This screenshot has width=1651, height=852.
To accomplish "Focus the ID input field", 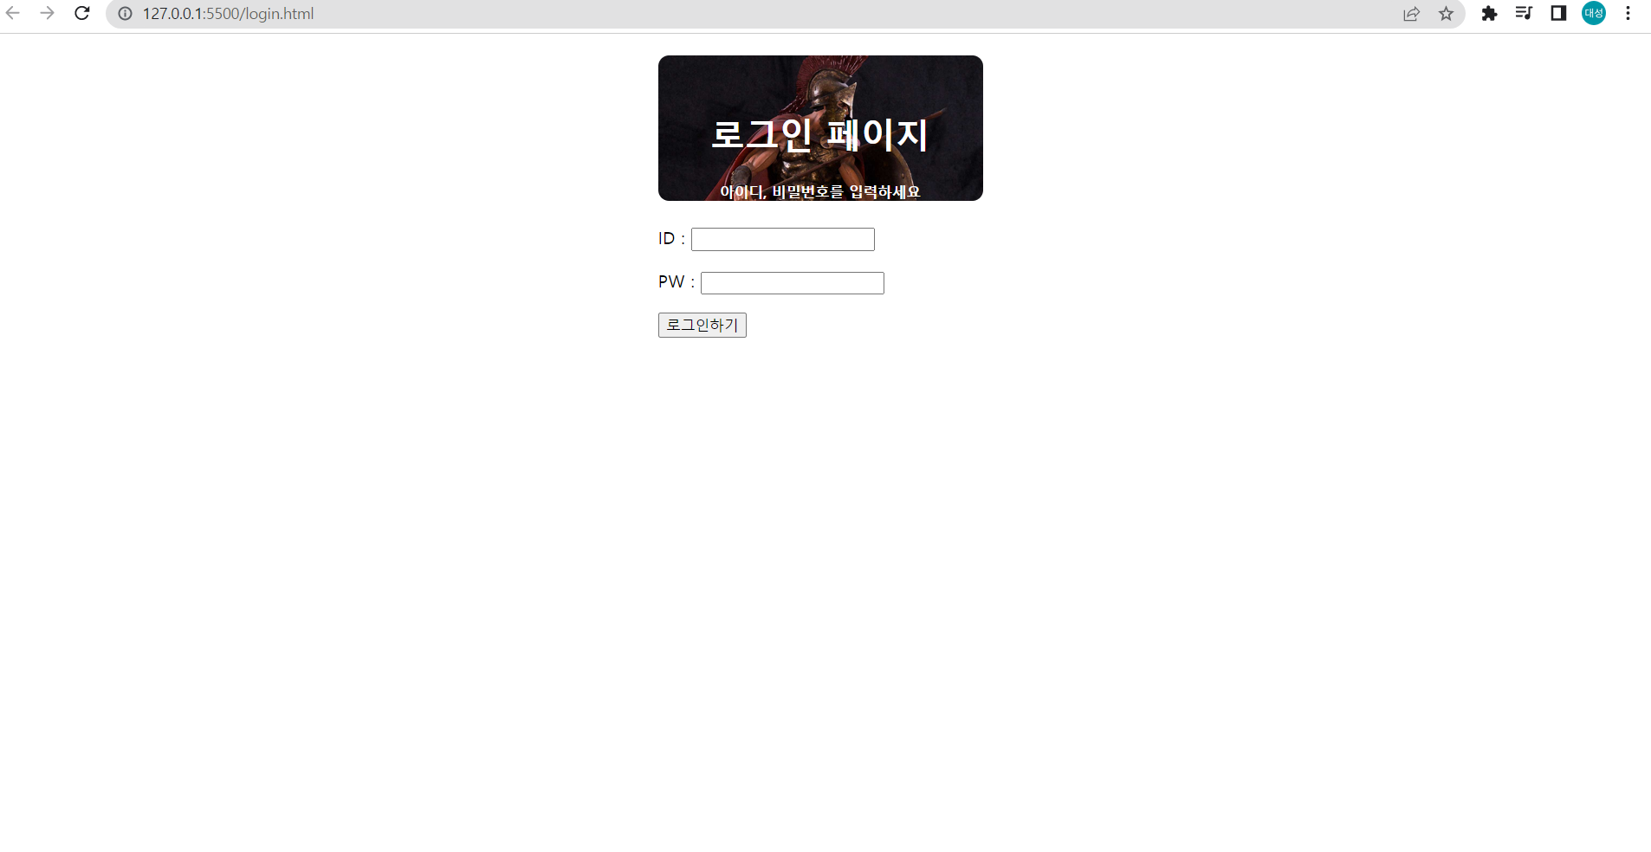I will 783,240.
